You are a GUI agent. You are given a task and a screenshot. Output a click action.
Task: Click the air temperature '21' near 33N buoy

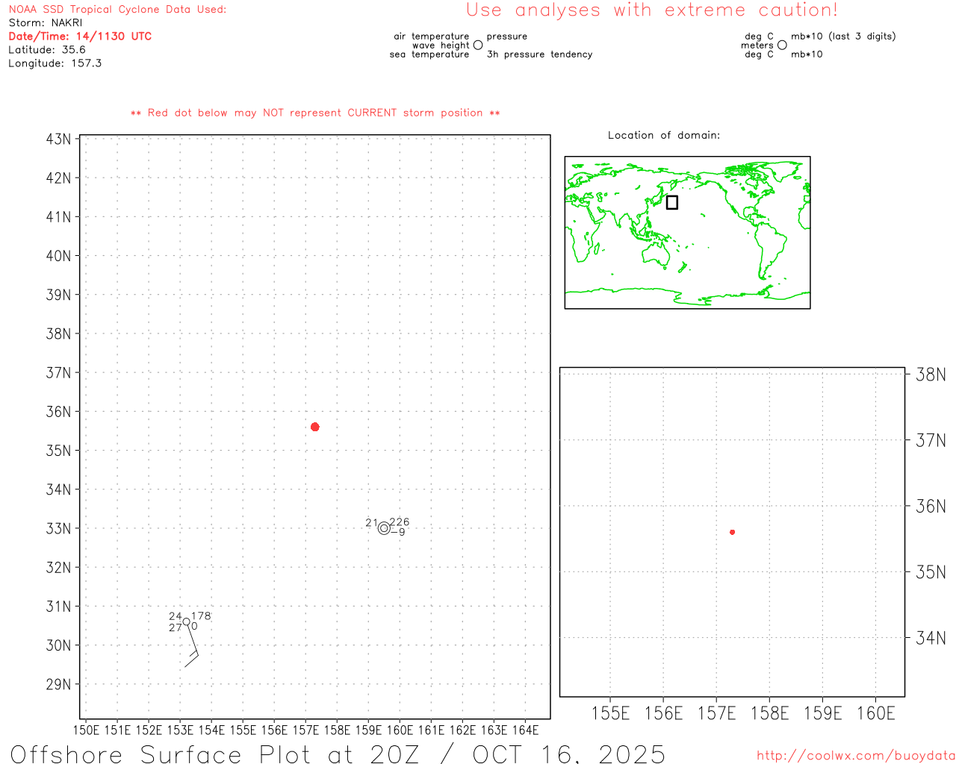click(371, 522)
